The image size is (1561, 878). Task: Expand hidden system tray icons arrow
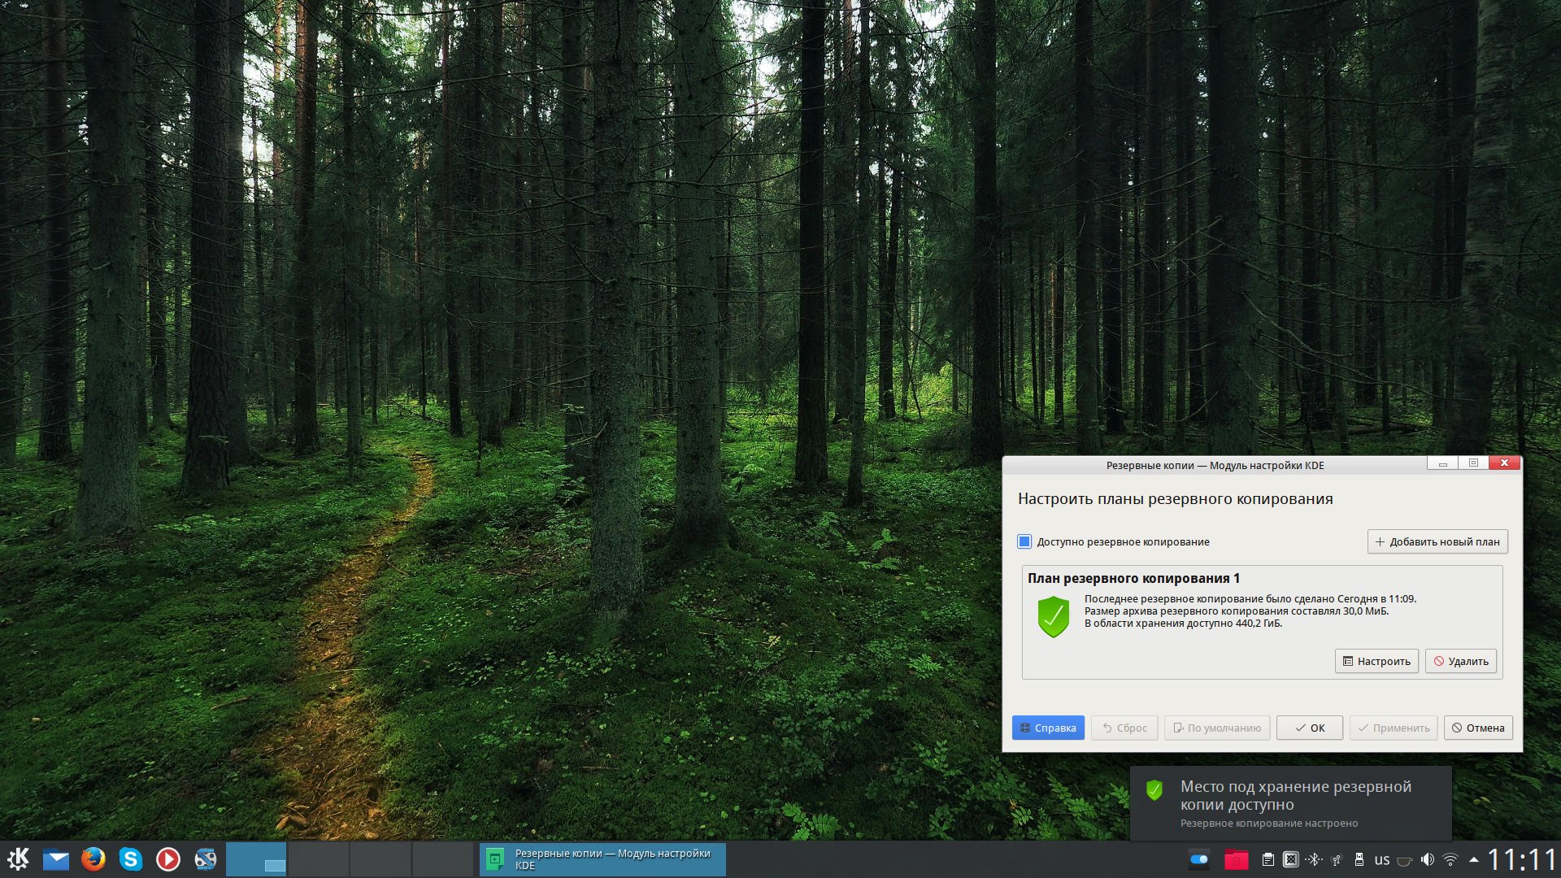1473,859
